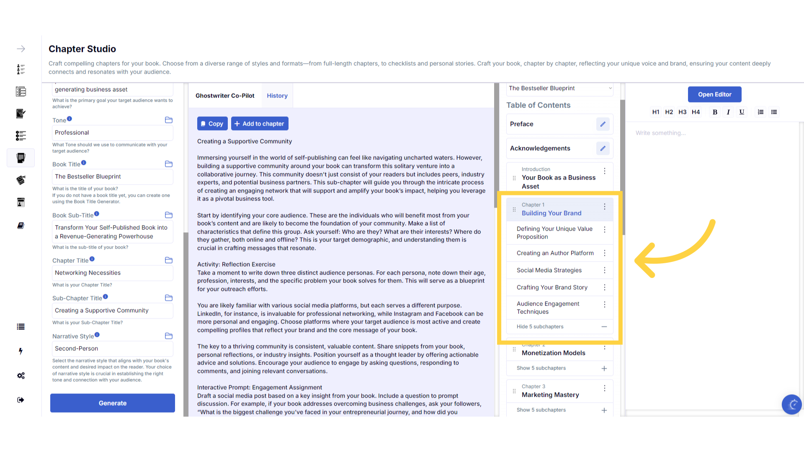The image size is (804, 452).
Task: Open three-dot menu for Social Media Strategies
Action: pyautogui.click(x=604, y=270)
